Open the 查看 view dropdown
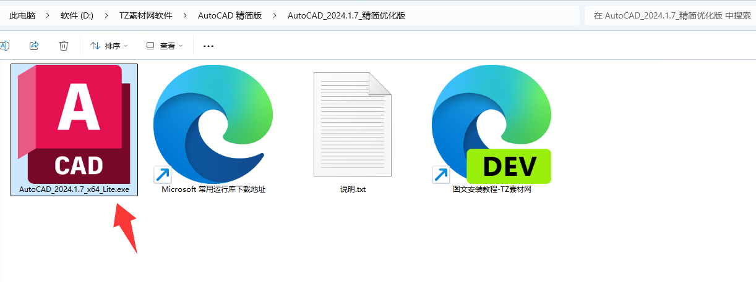Screen dimensions: 756x282 (164, 46)
